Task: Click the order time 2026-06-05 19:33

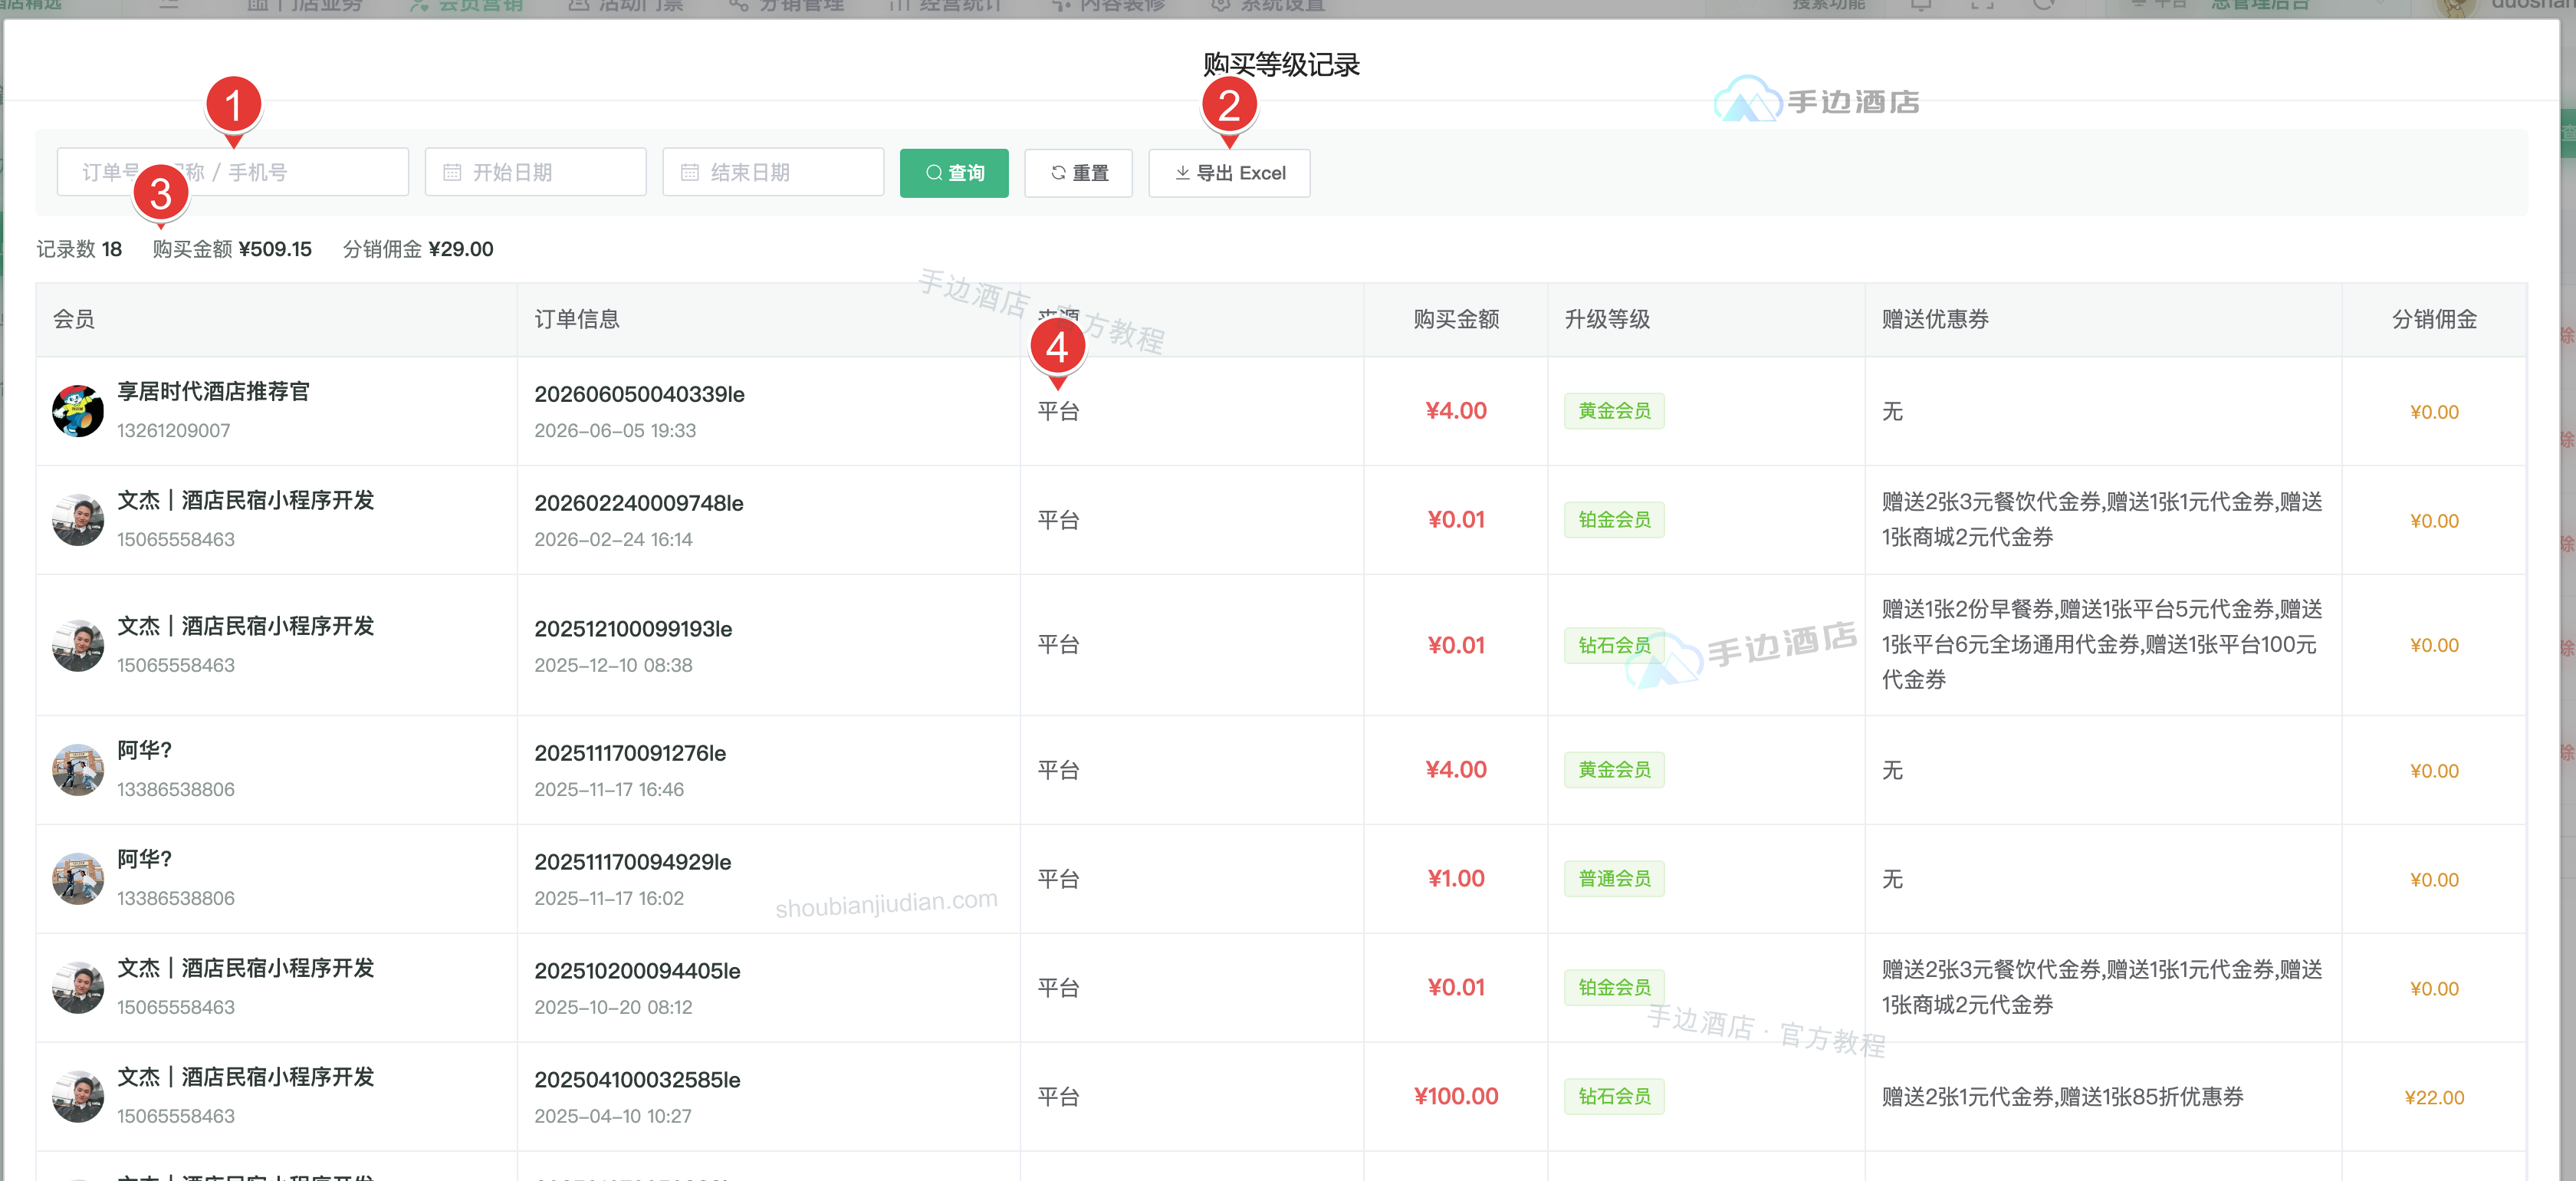Action: 615,431
